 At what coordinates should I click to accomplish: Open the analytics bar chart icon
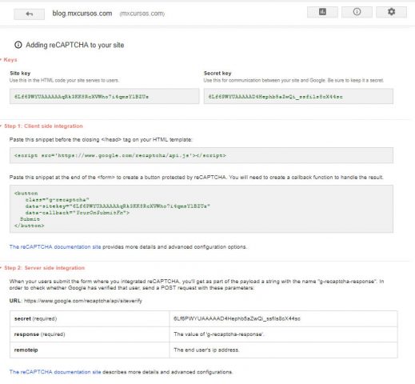322,12
